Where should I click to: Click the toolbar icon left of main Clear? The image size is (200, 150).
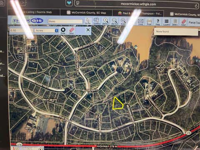pos(175,22)
